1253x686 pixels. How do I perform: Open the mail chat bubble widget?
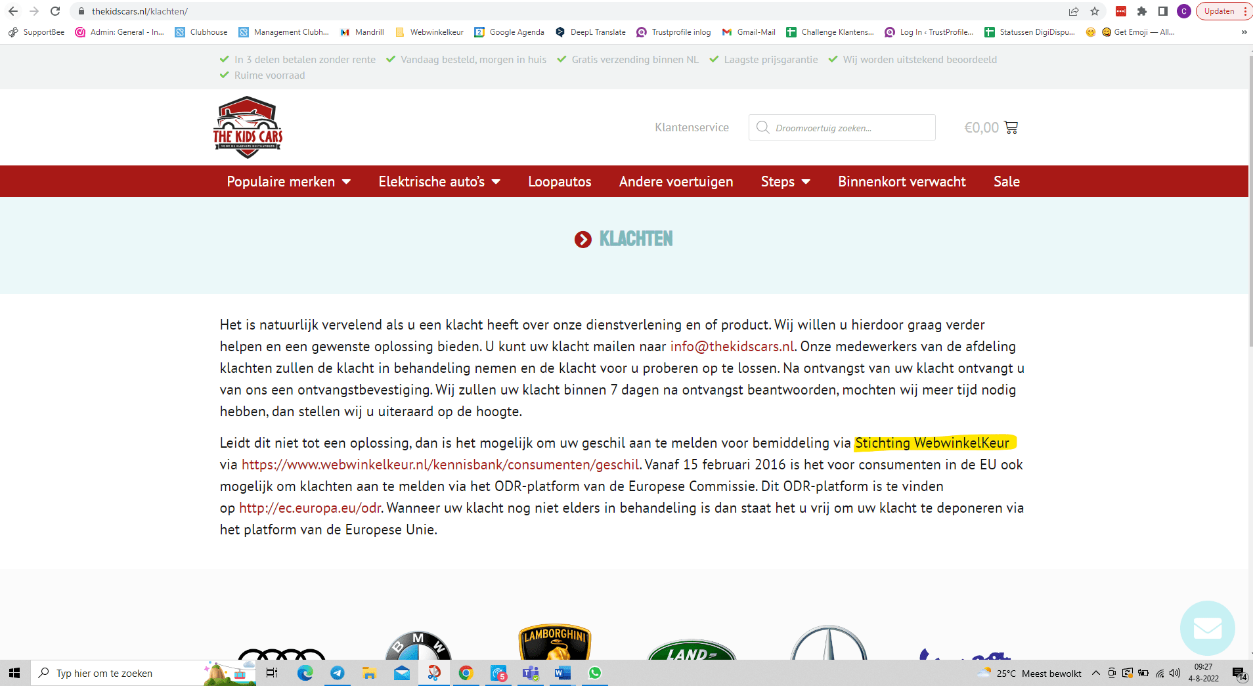(1207, 628)
